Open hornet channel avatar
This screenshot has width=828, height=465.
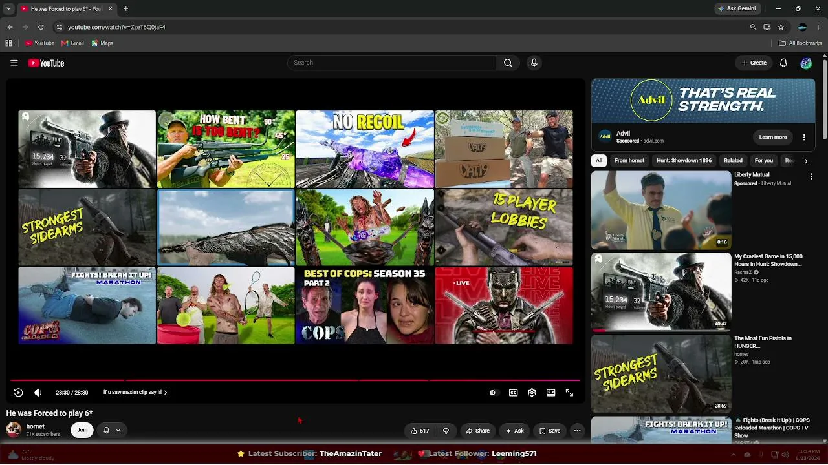pyautogui.click(x=14, y=430)
